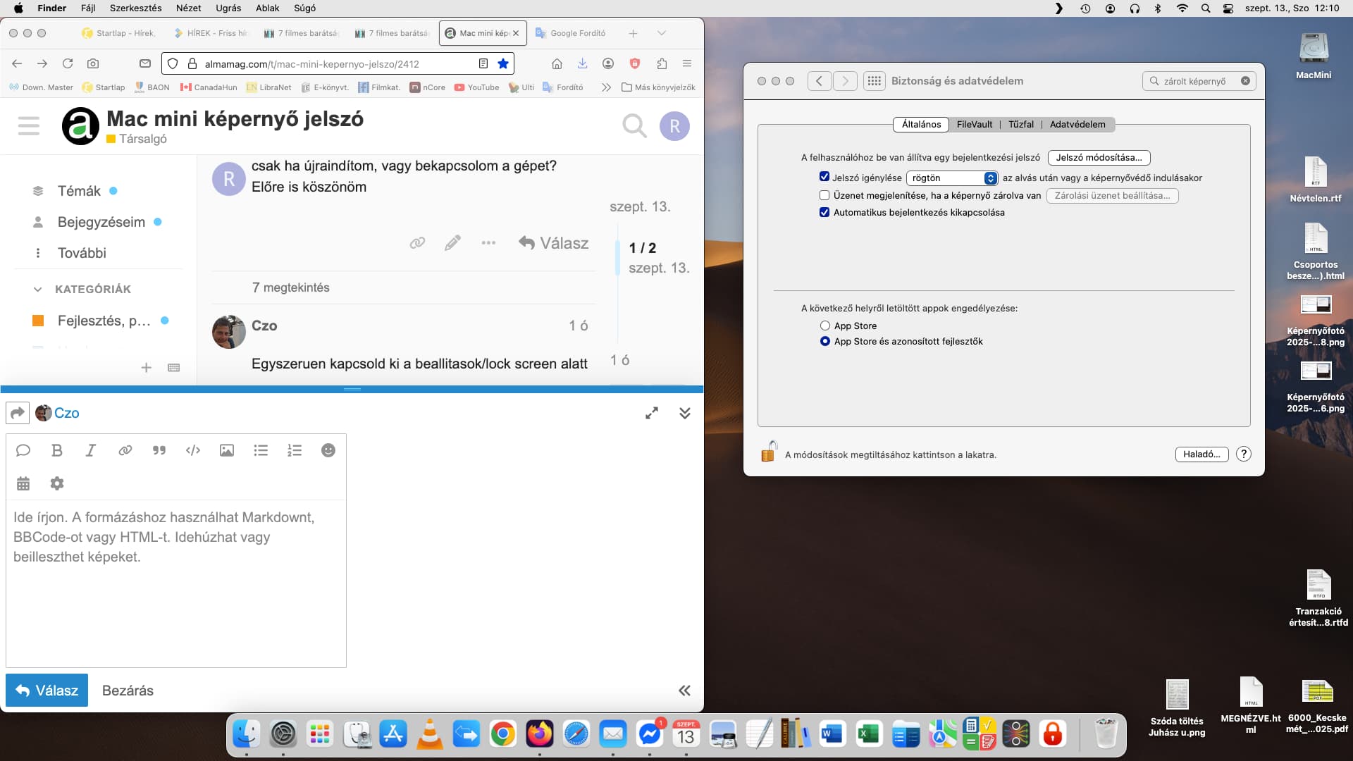This screenshot has width=1353, height=761.
Task: Click the image upload icon in editor
Action: point(227,450)
